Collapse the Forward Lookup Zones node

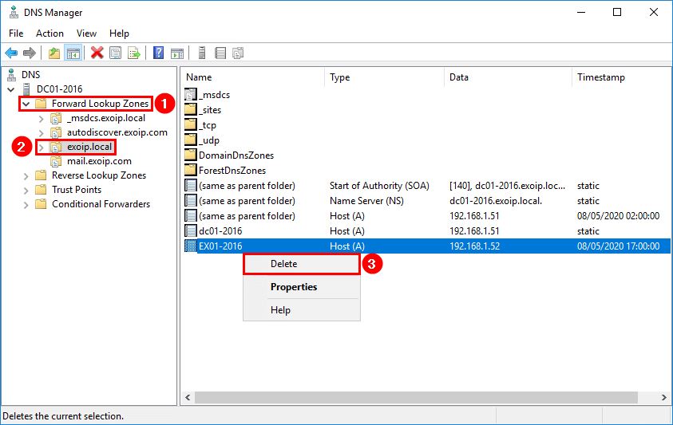coord(26,104)
